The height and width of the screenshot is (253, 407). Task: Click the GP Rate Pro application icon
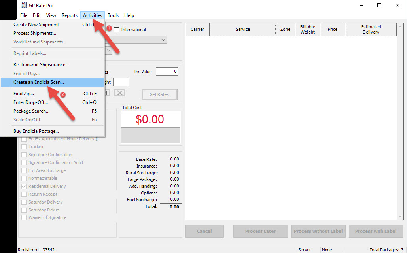24,5
